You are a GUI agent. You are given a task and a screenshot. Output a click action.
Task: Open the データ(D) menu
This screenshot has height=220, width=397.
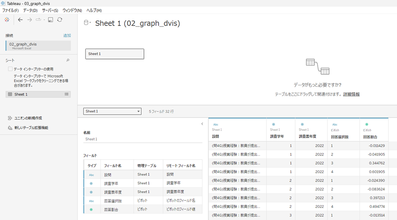[x=30, y=10]
